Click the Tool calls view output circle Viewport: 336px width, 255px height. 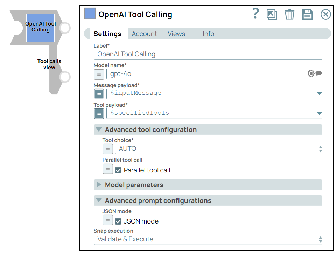coord(65,77)
